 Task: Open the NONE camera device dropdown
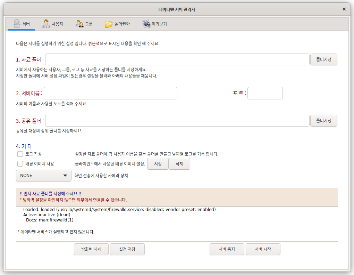[x=44, y=176]
